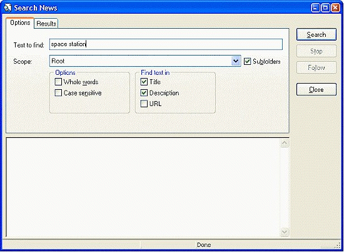Click the window resize grip in status bar
344x252 pixels.
click(338, 246)
